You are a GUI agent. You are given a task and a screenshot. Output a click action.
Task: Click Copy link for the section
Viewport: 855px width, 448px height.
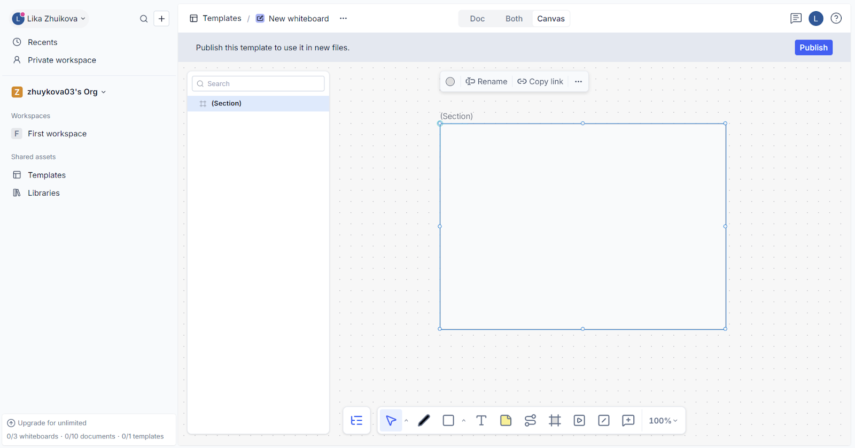pos(540,82)
